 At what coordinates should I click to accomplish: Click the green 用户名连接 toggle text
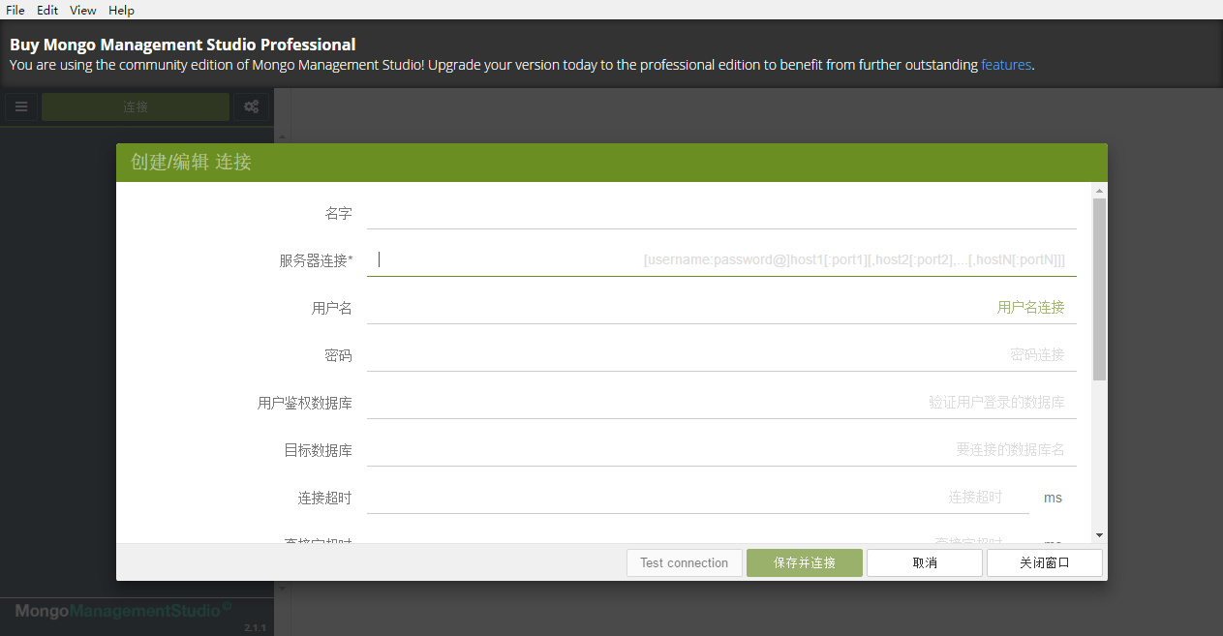(x=1031, y=306)
